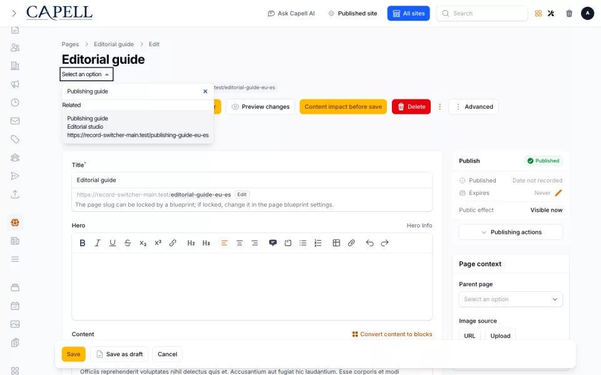Viewport: 601px width, 375px height.
Task: Toggle bold formatting in Hero editor
Action: pos(83,243)
